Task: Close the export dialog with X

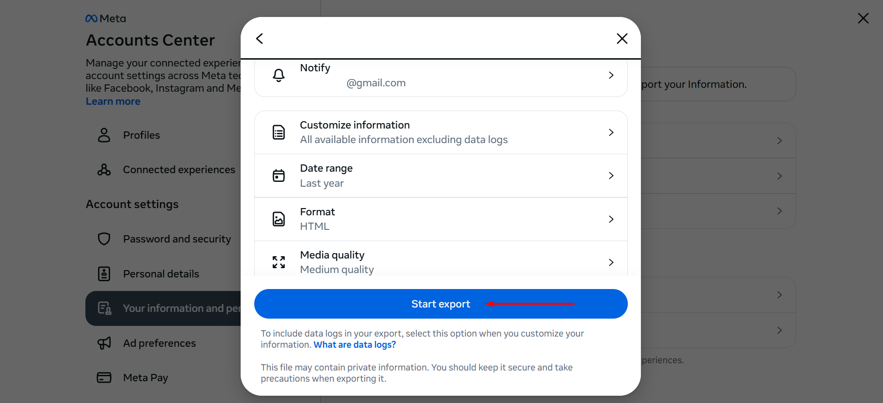Action: click(x=622, y=39)
